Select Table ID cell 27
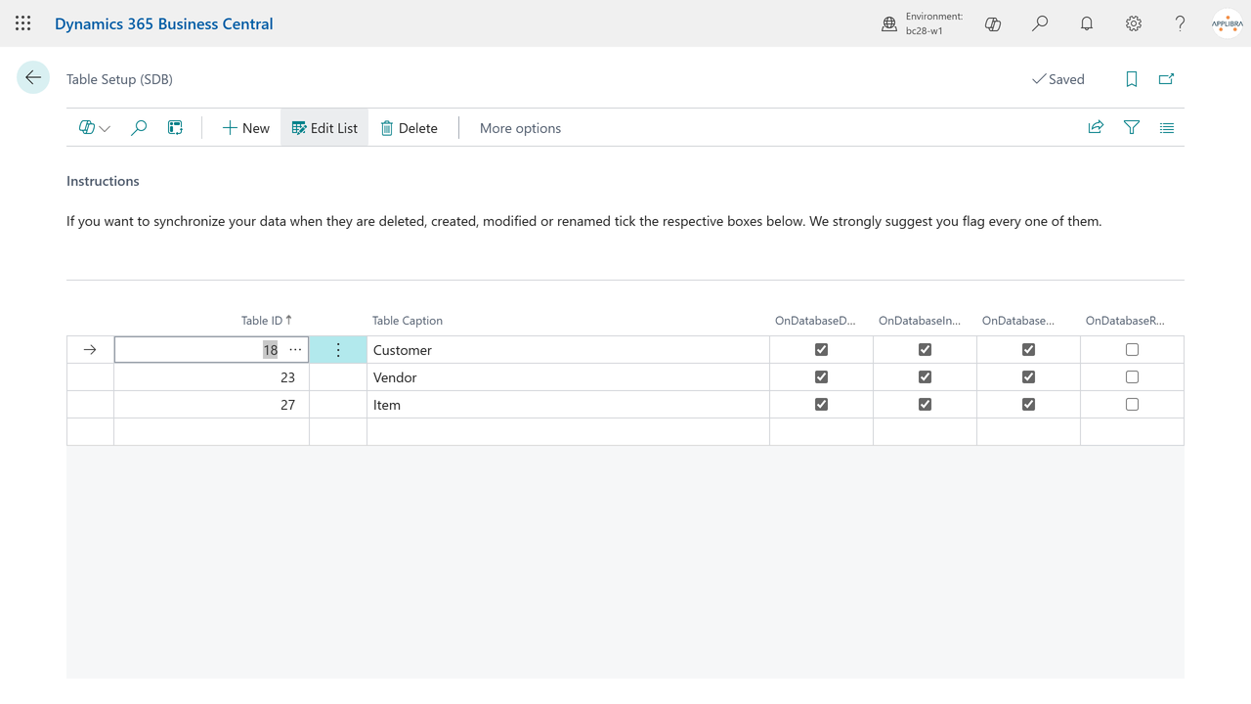Viewport: 1251px width, 704px height. 211,405
